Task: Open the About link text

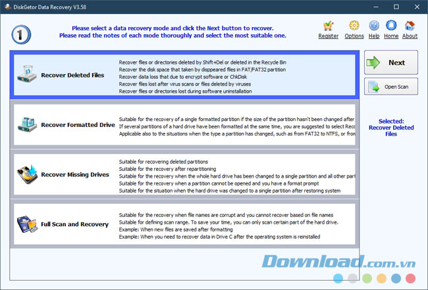Action: coord(410,36)
